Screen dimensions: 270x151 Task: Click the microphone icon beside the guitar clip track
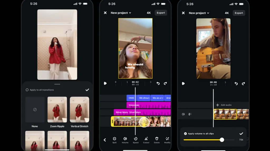(190, 114)
